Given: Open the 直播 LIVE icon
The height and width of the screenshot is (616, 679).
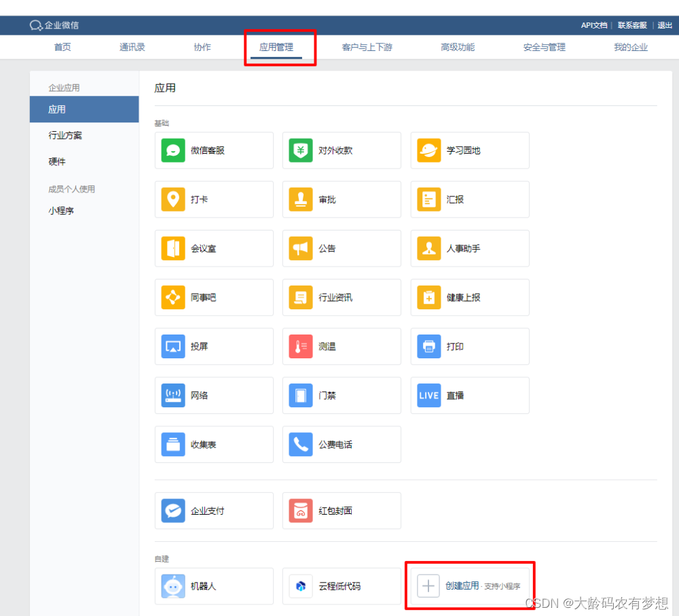Looking at the screenshot, I should pos(428,395).
